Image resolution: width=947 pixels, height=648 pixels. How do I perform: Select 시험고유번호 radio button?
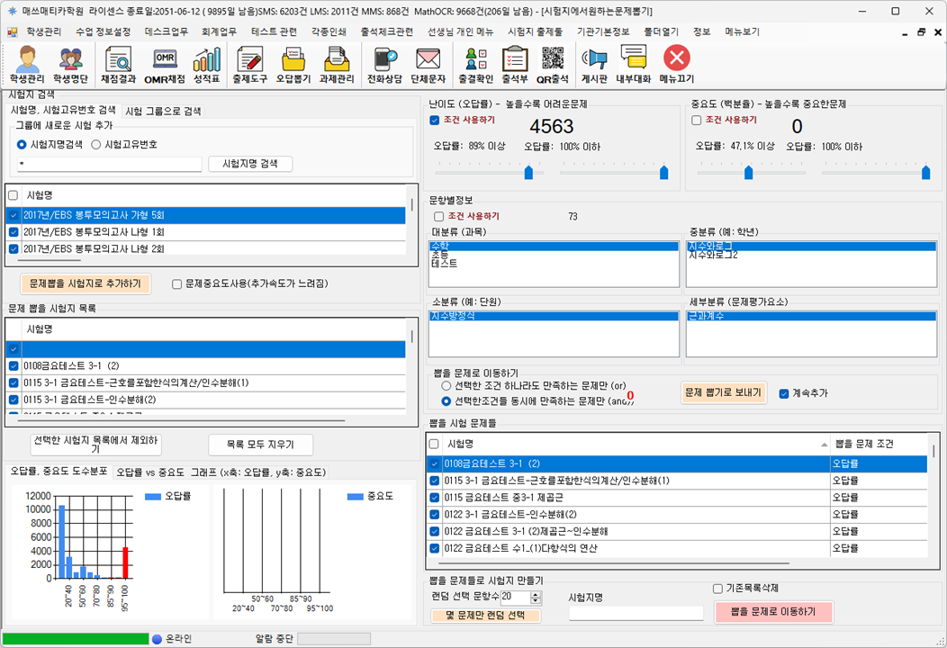click(x=96, y=144)
